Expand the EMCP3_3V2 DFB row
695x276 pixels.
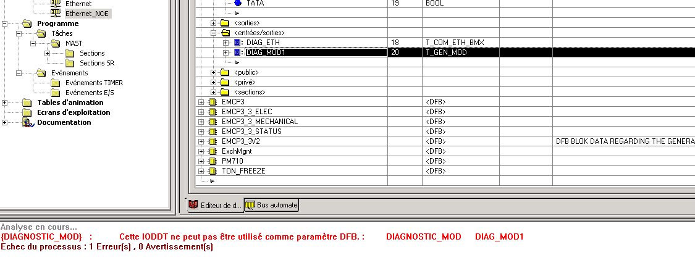tap(201, 141)
